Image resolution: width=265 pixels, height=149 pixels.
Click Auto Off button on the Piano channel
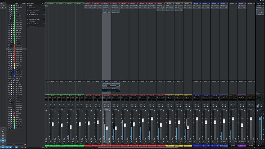click(242, 144)
